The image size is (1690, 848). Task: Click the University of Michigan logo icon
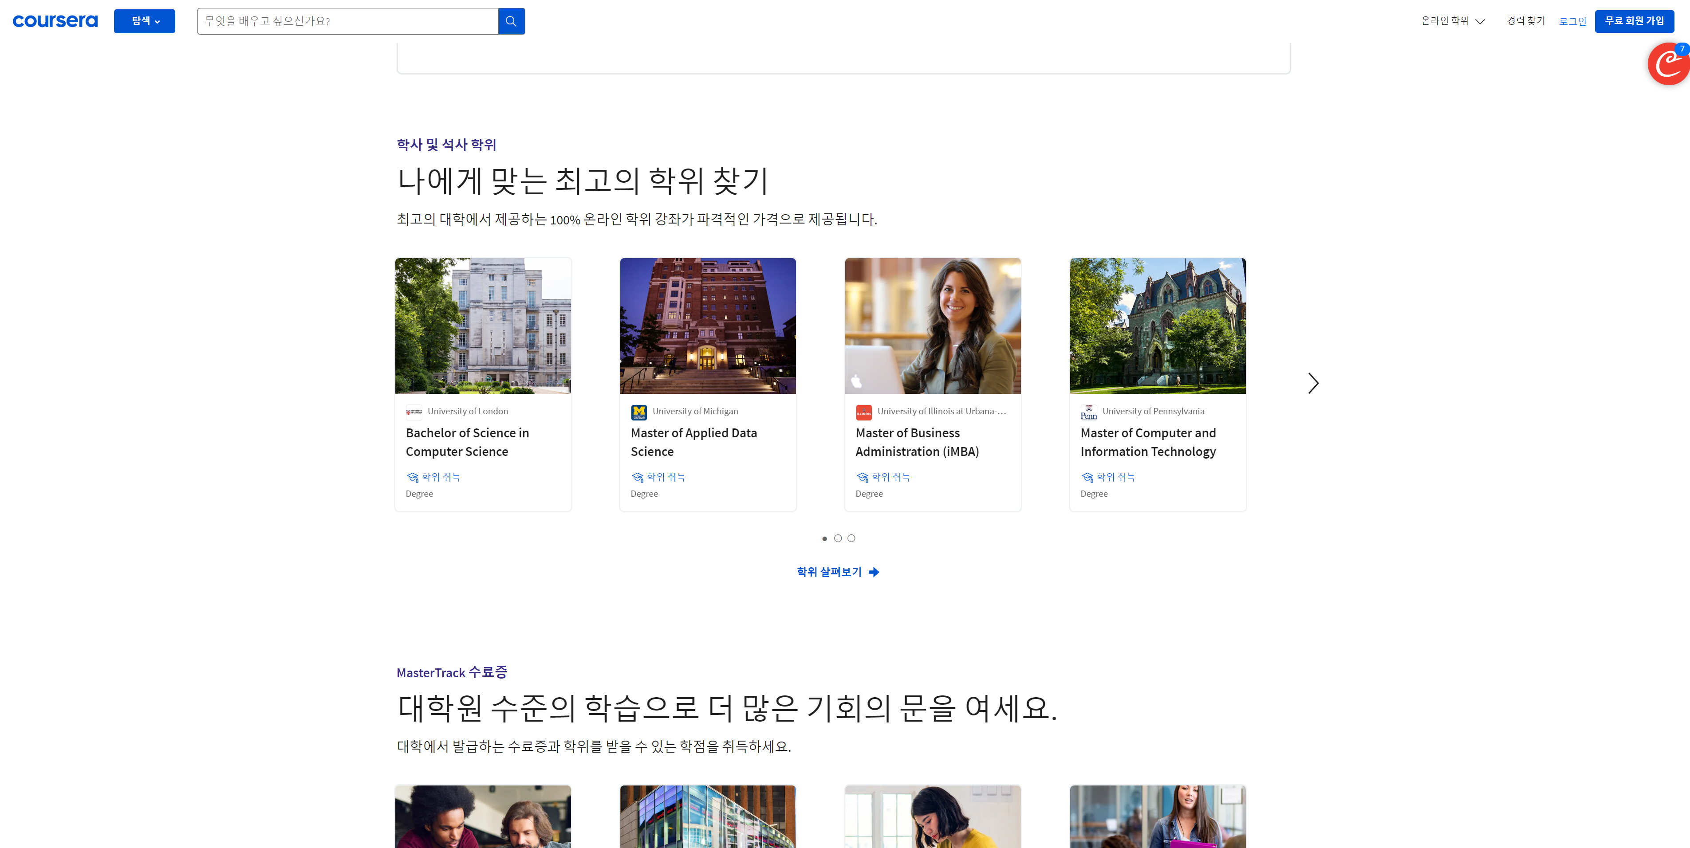[638, 412]
